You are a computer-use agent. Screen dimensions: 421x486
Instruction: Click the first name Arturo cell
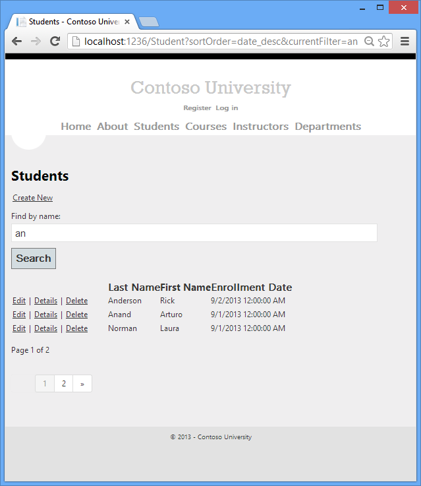coord(171,315)
